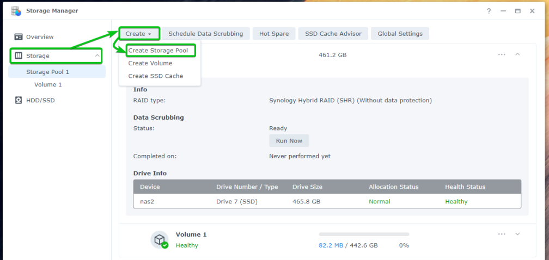Open Global Settings
Image resolution: width=549 pixels, height=260 pixels.
click(x=400, y=34)
